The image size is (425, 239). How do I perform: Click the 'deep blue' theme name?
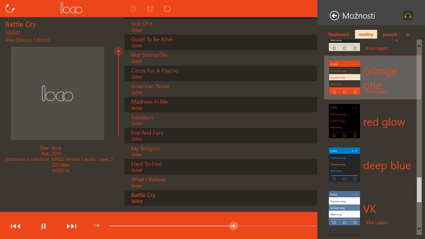pos(387,166)
